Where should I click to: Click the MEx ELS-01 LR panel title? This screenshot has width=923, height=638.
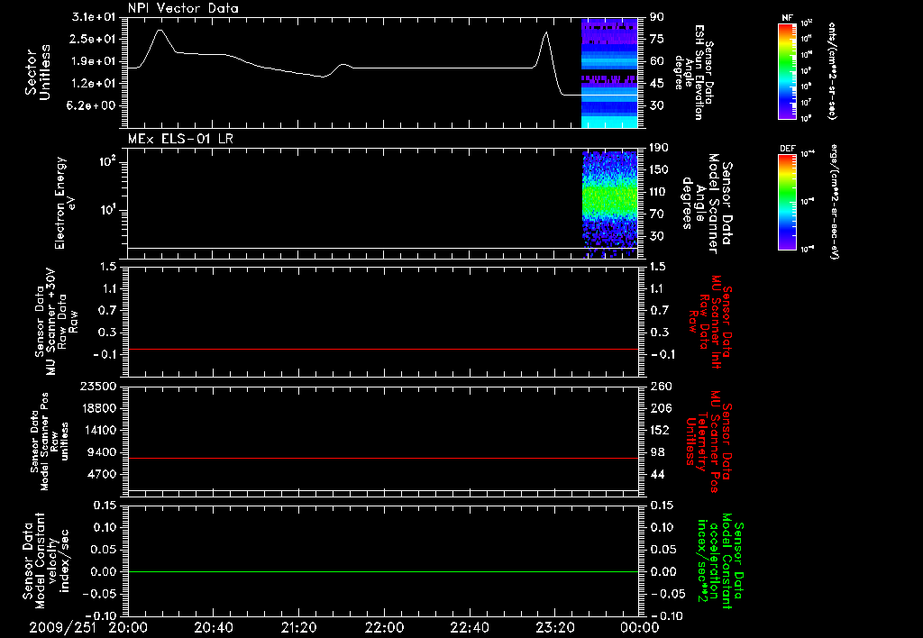(x=180, y=138)
